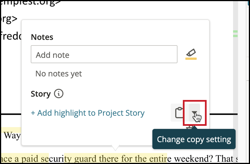The image size is (250, 164).
Task: Click the Story section heading
Action: pyautogui.click(x=41, y=94)
